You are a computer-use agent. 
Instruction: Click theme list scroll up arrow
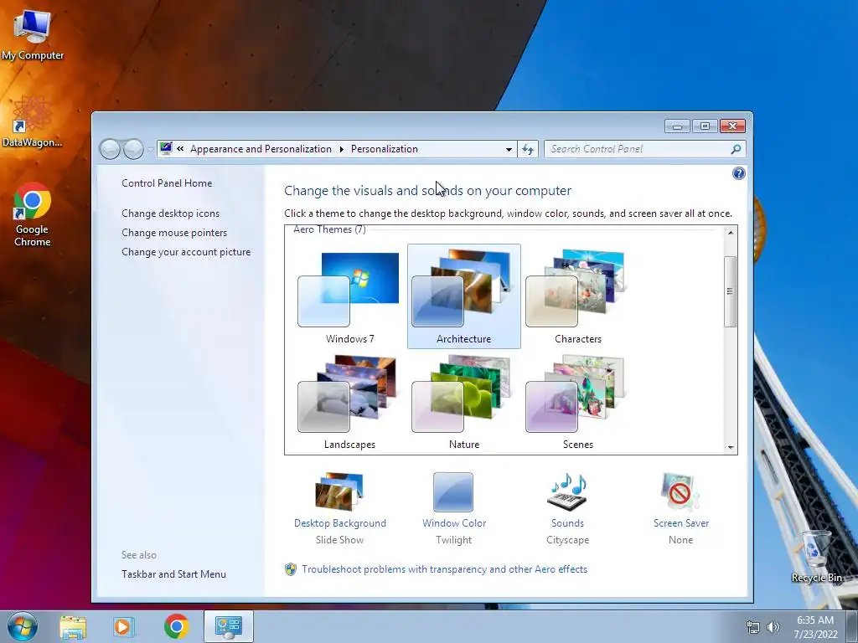(731, 233)
